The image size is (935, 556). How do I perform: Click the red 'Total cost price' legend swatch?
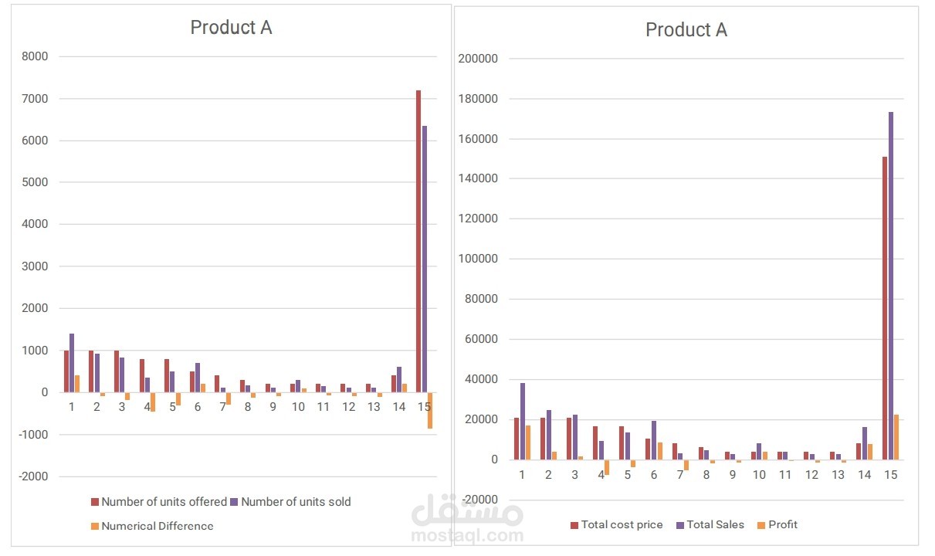click(574, 525)
